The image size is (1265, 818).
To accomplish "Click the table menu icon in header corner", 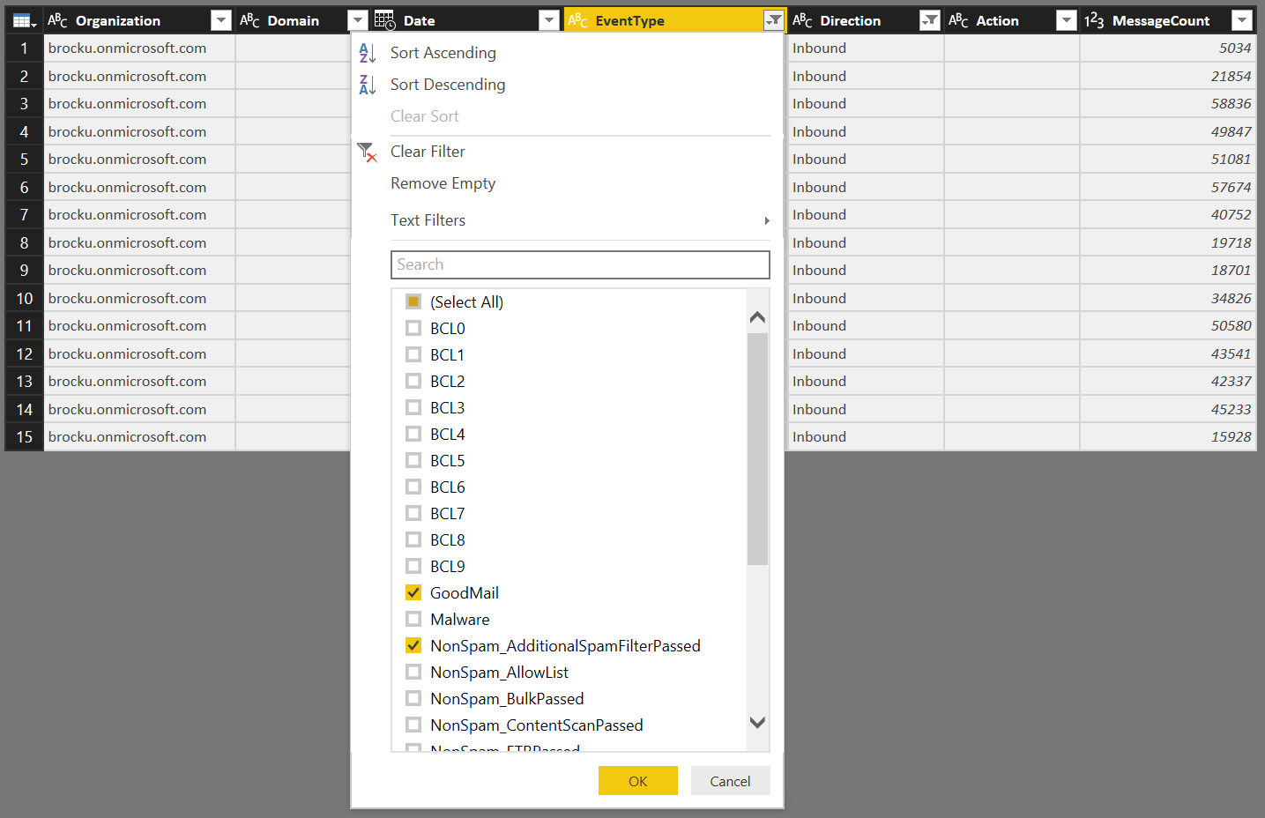I will click(24, 20).
